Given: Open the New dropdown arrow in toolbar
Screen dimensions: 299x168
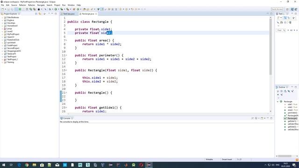Looking at the screenshot, I should click(5, 9).
